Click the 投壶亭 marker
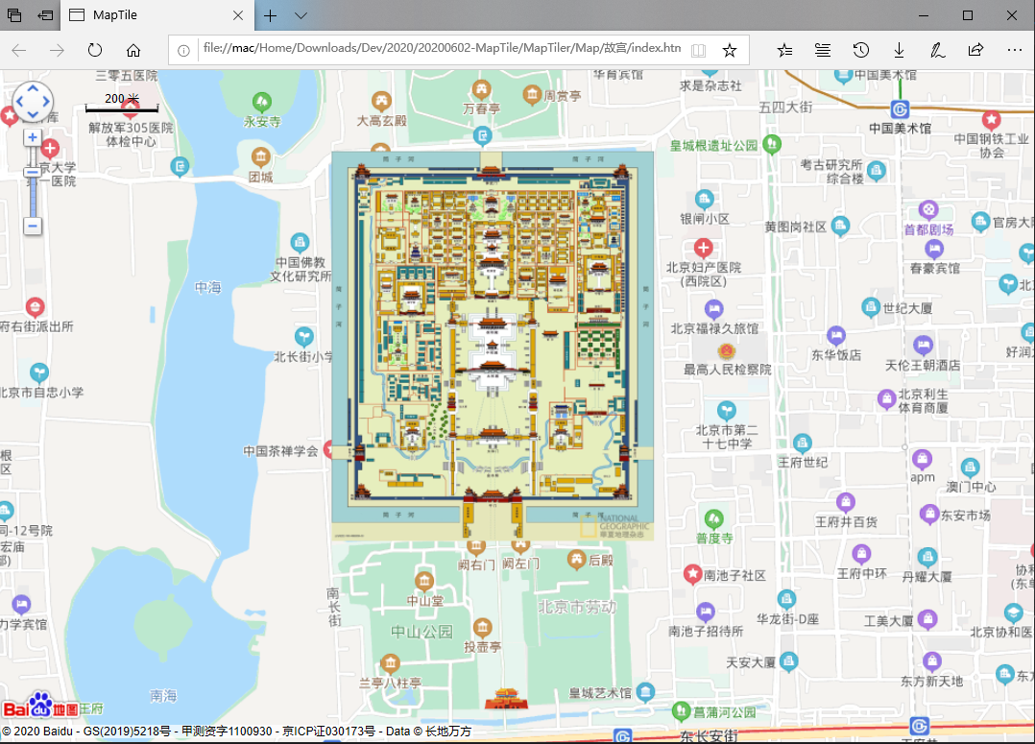The image size is (1035, 744). coord(483,627)
